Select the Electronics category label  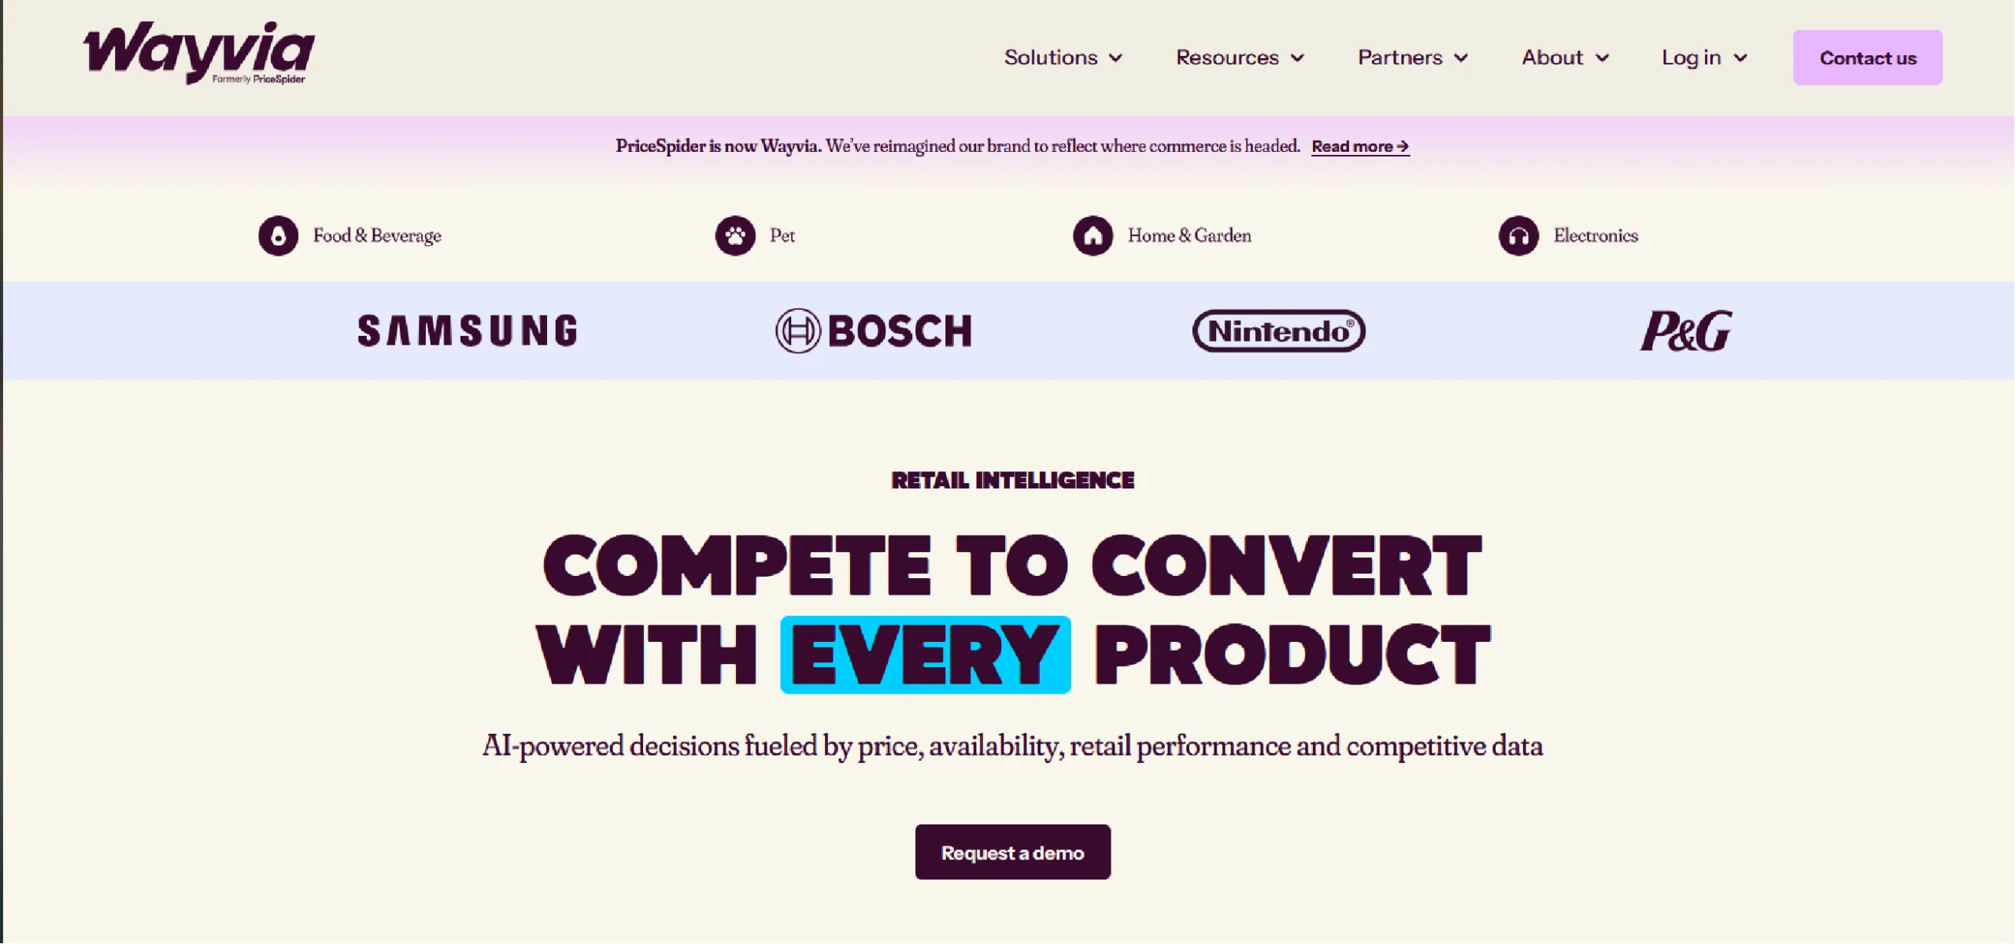(1595, 235)
